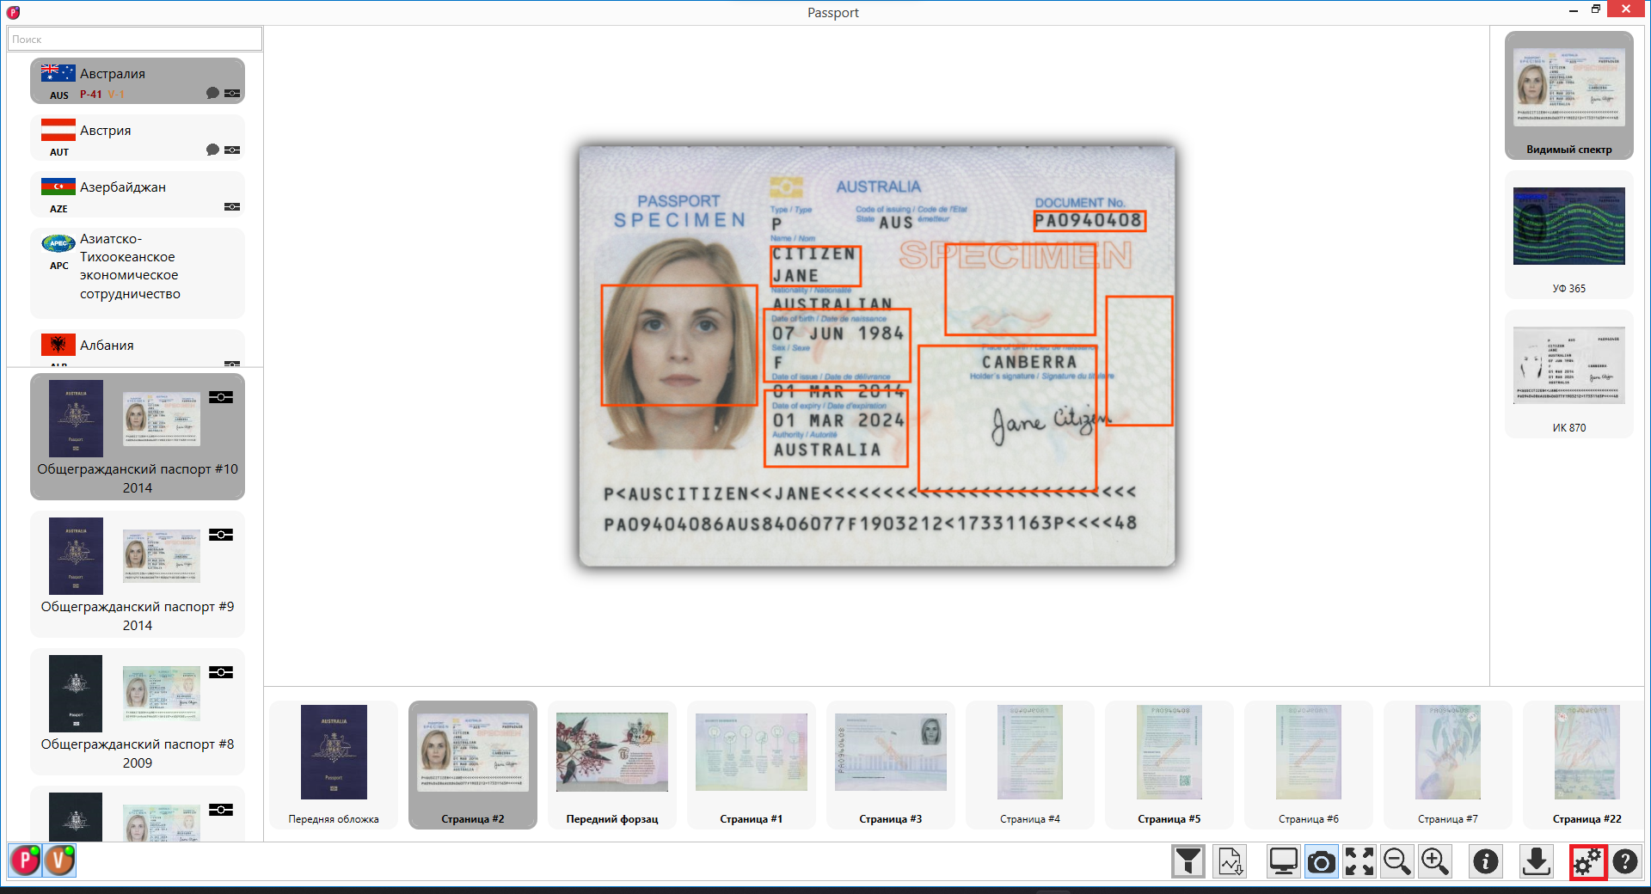The height and width of the screenshot is (894, 1651).
Task: Open Общегражданский паспорт #9 2014 document
Action: [x=138, y=574]
